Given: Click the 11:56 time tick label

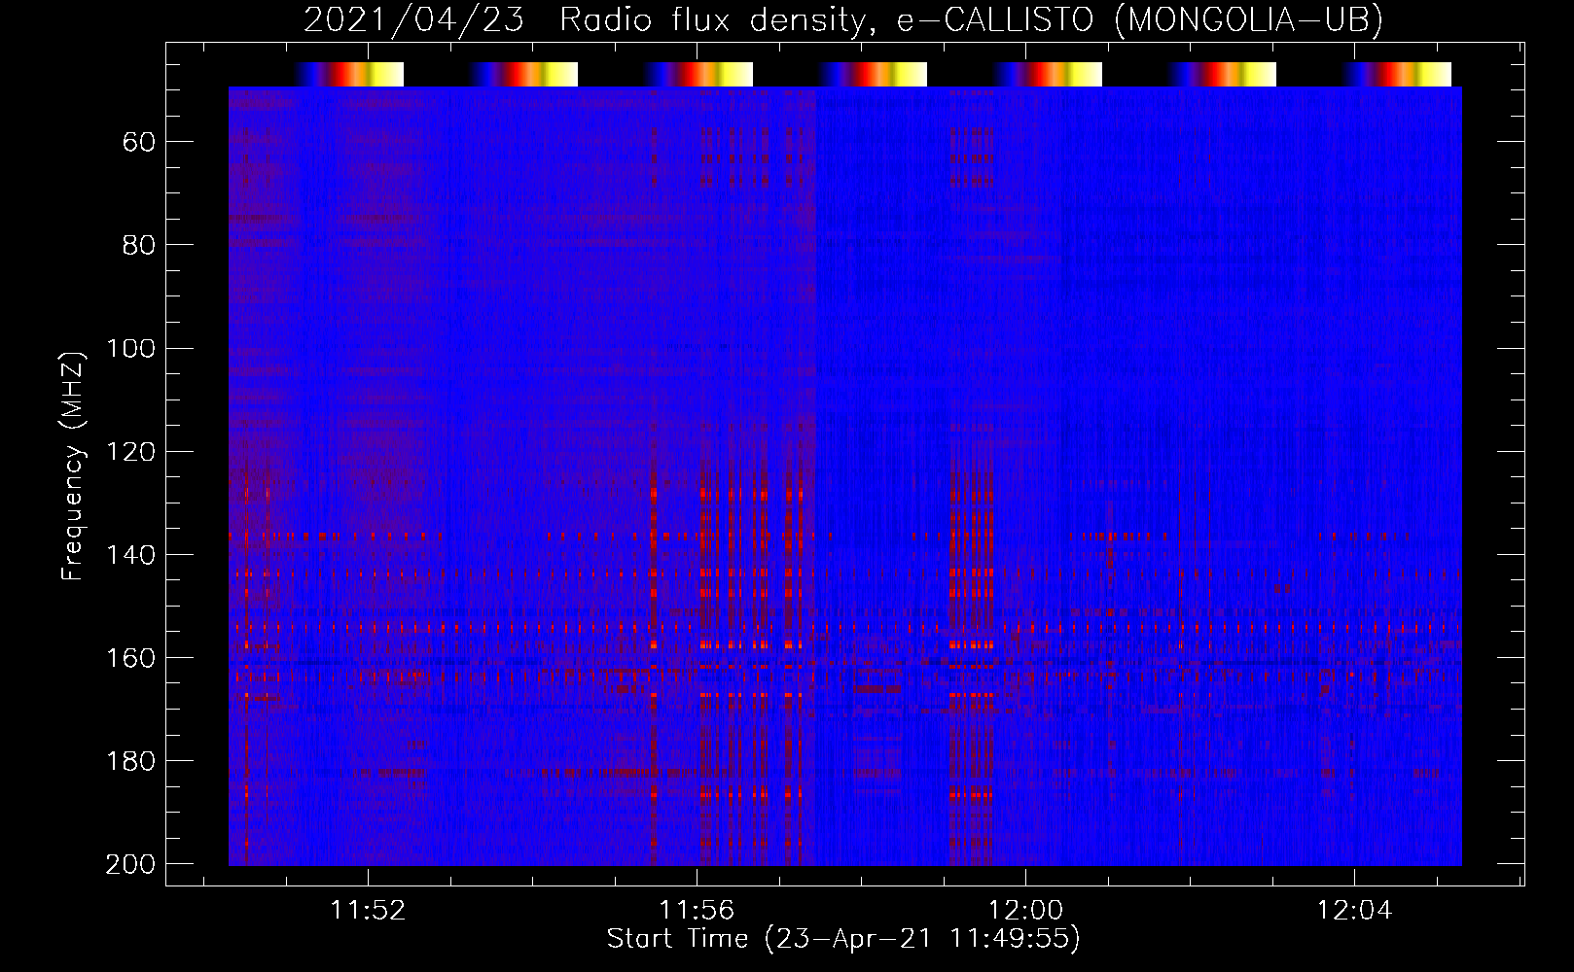Looking at the screenshot, I should (697, 911).
